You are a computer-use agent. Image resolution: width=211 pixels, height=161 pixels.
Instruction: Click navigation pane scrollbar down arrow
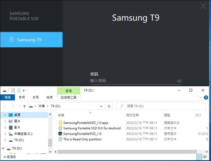click(50, 152)
